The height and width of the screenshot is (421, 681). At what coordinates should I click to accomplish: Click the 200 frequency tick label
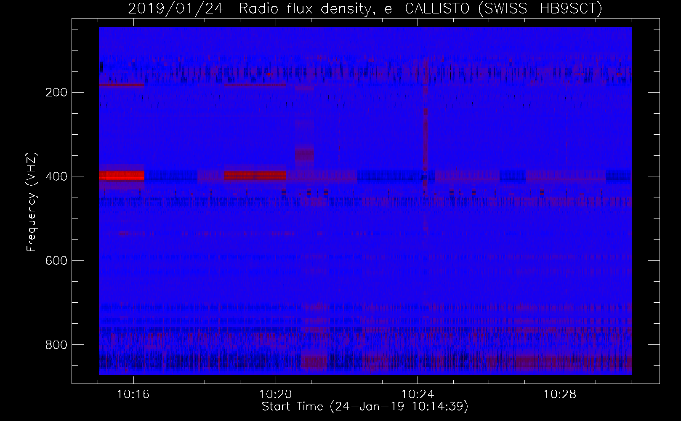(56, 92)
